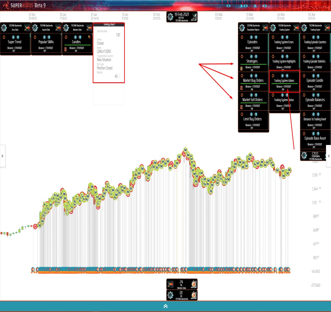This screenshot has height=312, width=331.
Task: Click the hourglass icon on the 19 Feb 2021 date box
Action: [194, 17]
